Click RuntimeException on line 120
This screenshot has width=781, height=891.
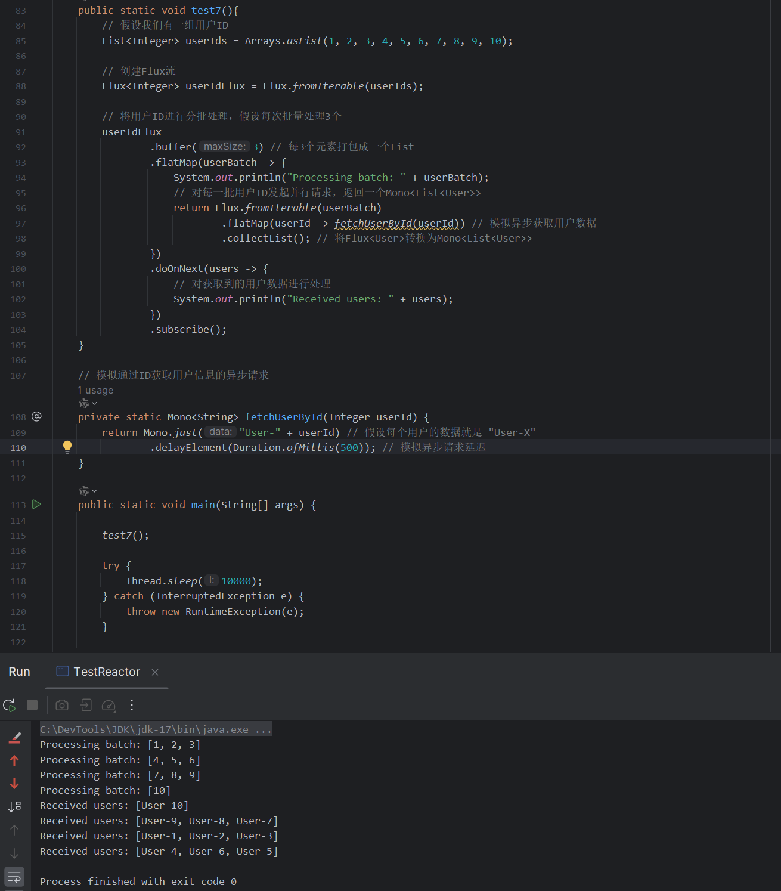[233, 611]
